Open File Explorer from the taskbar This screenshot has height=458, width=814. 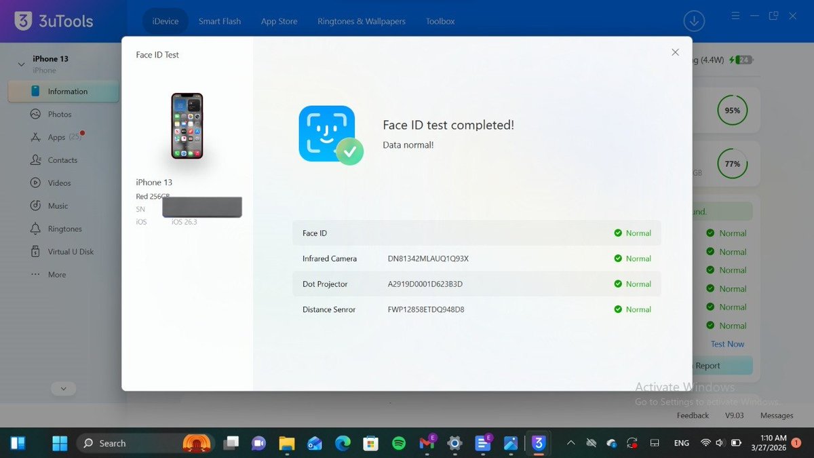tap(287, 443)
